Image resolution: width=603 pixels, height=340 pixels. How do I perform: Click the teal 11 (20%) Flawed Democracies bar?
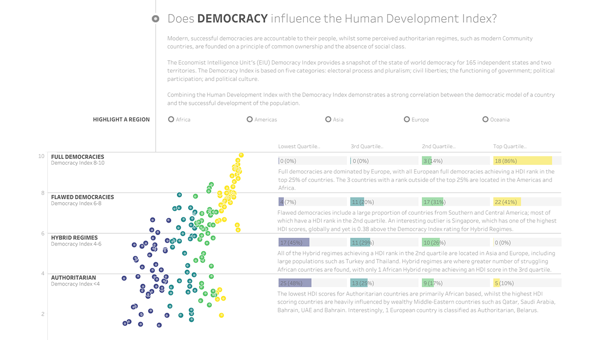[357, 202]
